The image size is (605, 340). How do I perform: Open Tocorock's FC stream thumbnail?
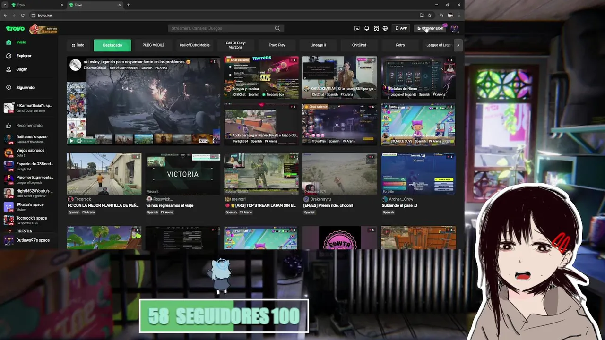[104, 174]
